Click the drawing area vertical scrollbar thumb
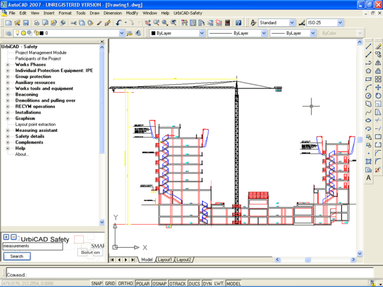The width and height of the screenshot is (383, 287). click(359, 139)
